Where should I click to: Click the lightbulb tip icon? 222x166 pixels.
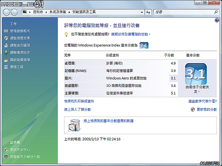pos(66,34)
